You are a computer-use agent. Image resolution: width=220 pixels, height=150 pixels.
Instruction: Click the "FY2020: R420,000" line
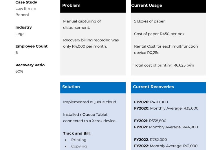point(151,102)
